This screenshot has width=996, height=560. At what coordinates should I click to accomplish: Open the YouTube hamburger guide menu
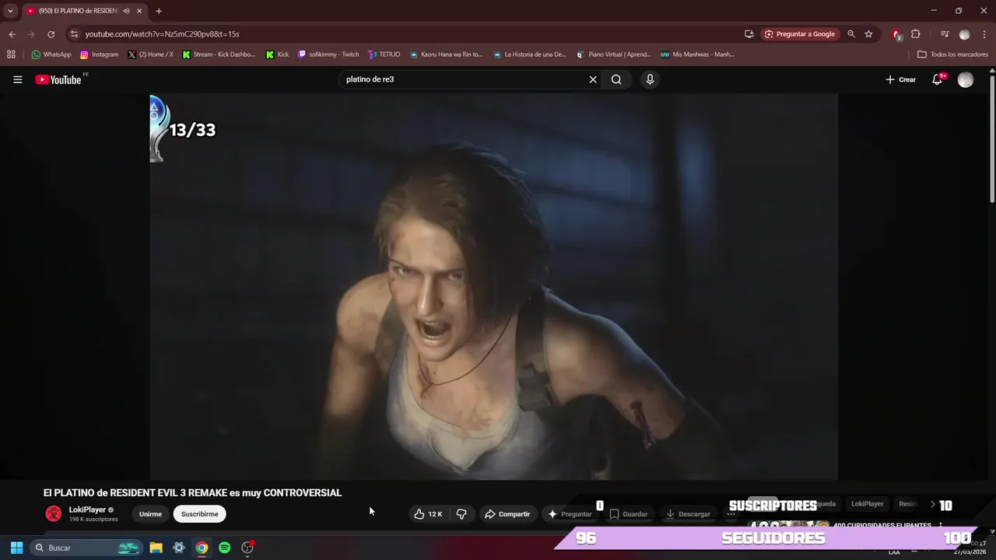click(17, 79)
